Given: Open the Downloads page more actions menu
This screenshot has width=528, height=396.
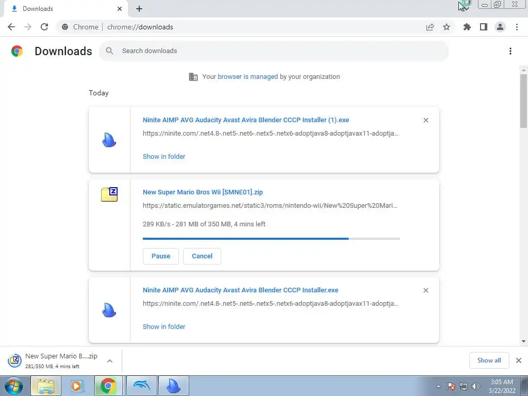Looking at the screenshot, I should [510, 51].
